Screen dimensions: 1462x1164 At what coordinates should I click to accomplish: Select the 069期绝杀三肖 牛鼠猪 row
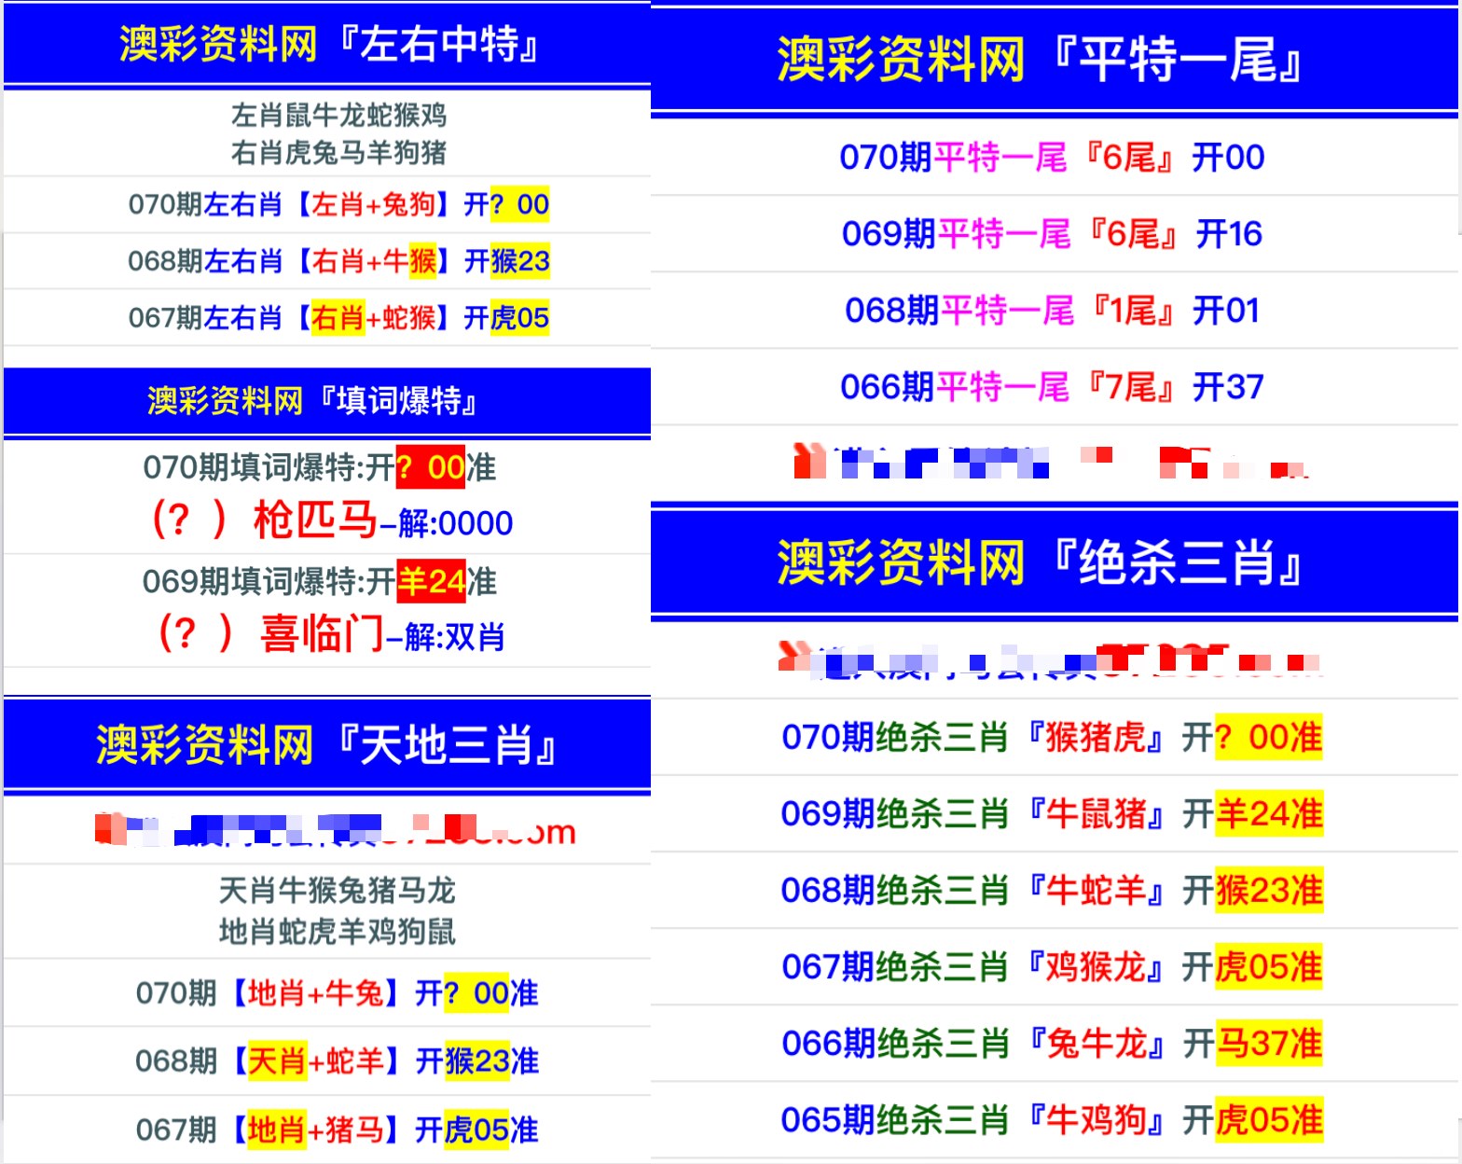coord(1052,814)
